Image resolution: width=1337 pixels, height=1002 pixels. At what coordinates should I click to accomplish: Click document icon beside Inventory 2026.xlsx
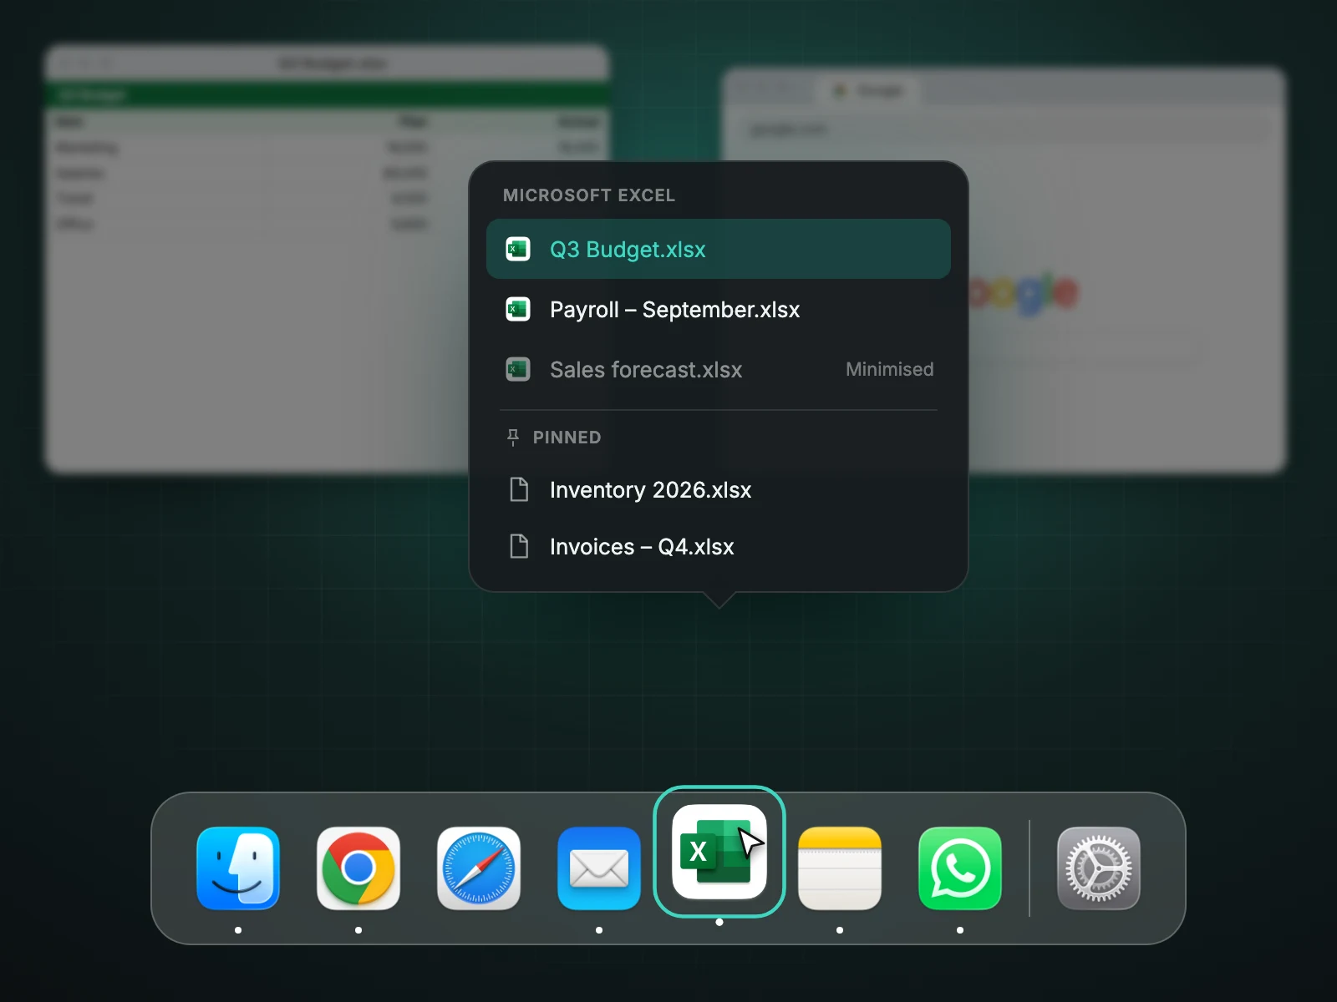point(519,489)
